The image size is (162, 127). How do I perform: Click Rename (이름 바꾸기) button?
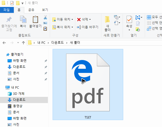pos(87,27)
